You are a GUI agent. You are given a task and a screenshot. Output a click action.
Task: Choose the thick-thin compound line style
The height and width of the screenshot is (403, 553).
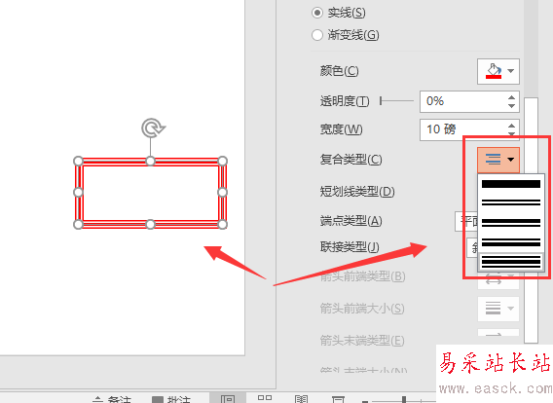pos(511,223)
